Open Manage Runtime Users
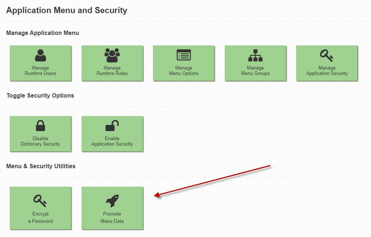 click(40, 64)
